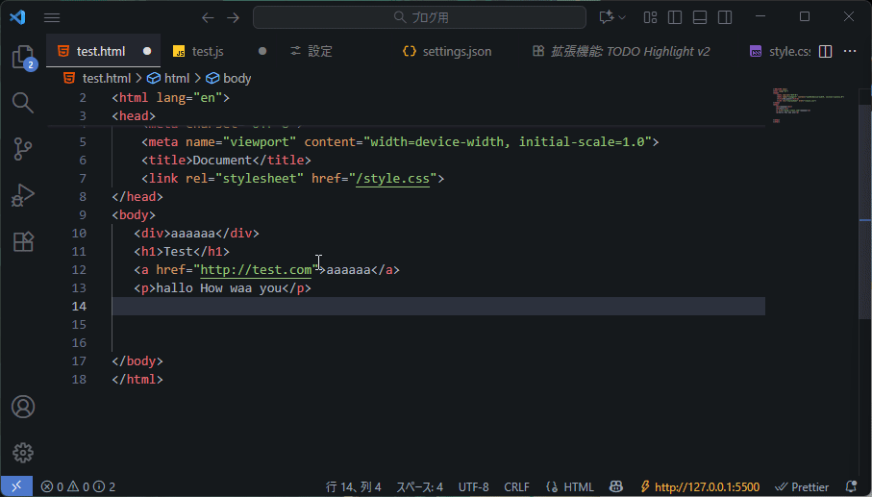Toggle the secondary side bar
Screen dimensions: 872x497
pyautogui.click(x=725, y=18)
